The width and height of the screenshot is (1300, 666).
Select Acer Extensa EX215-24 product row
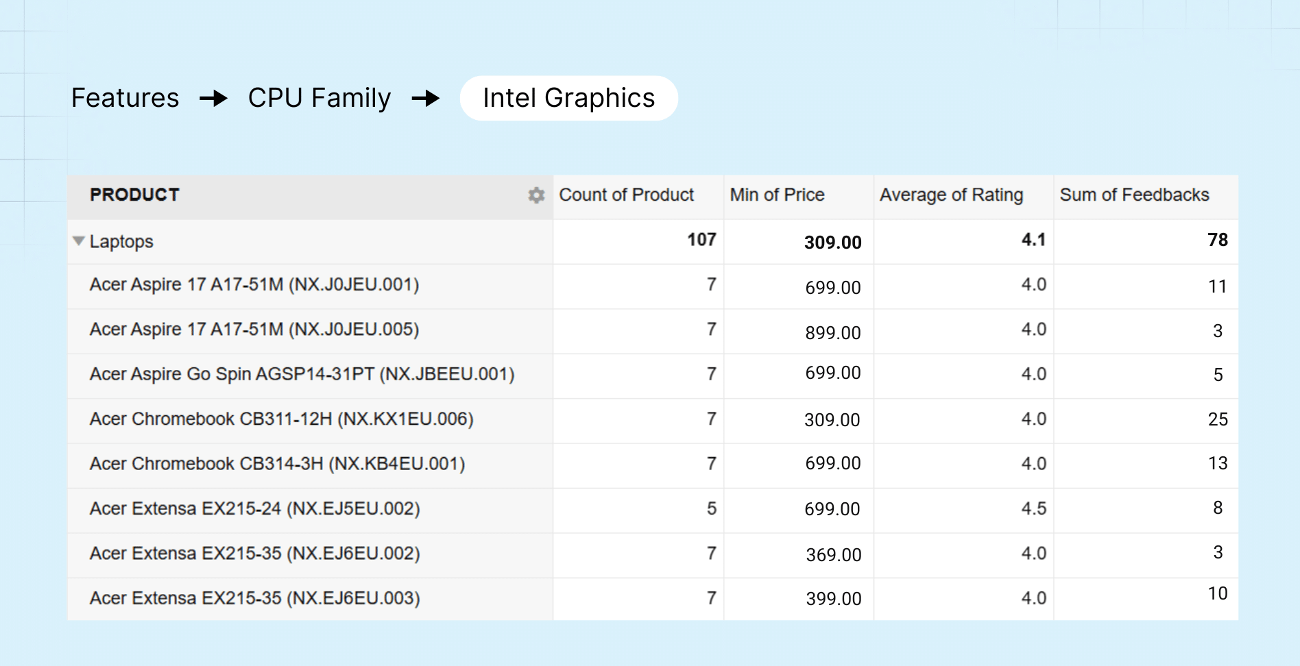254,509
